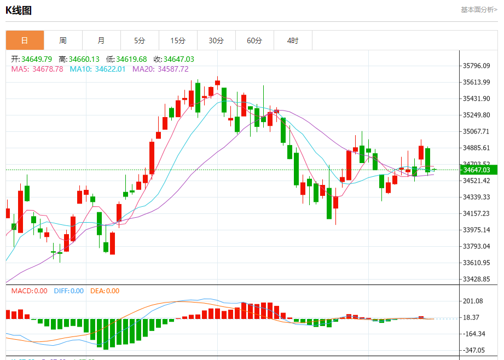Screen dimensions: 504x360
Task: Click the 33975.14 price axis label
Action: tap(476, 230)
